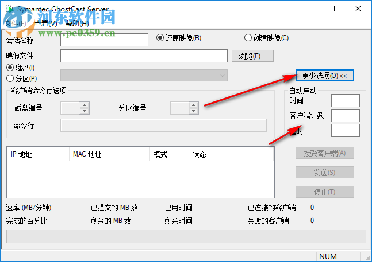Click the 已用时间 label

coord(179,208)
